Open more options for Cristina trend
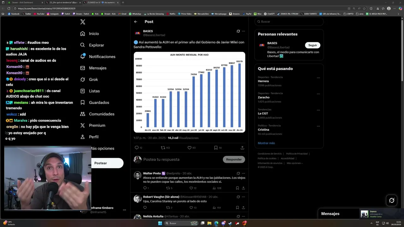The width and height of the screenshot is (404, 227). (x=318, y=126)
